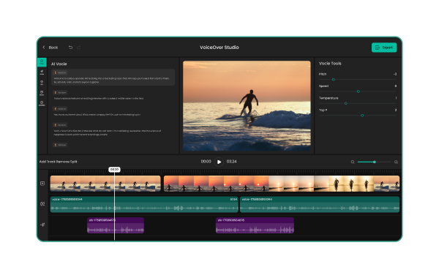This screenshot has width=439, height=278.
Task: Adjust the Pitch slider handle
Action: click(x=334, y=80)
